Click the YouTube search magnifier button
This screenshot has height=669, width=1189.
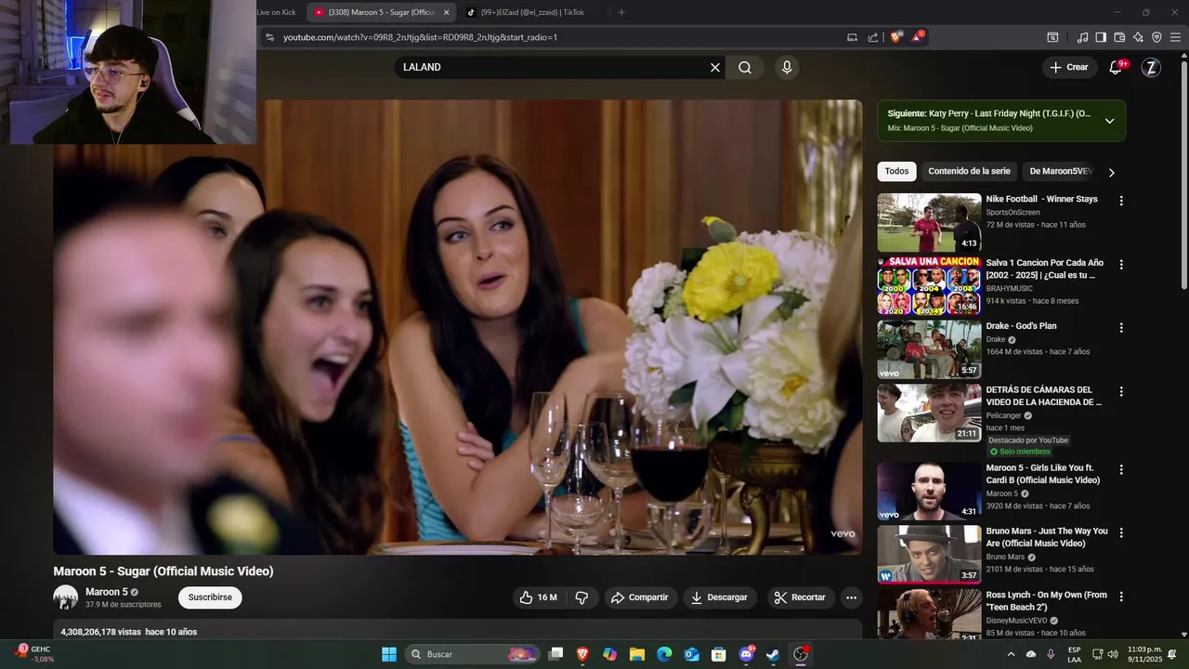coord(745,67)
